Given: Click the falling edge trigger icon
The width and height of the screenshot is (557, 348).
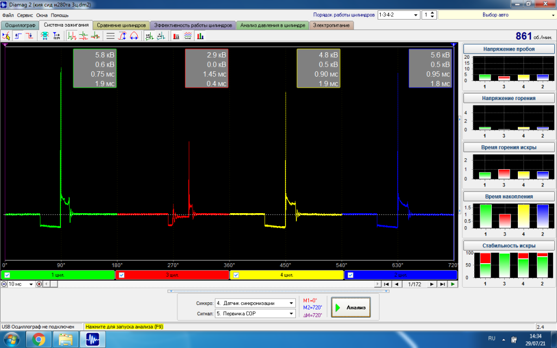Looking at the screenshot, I should pos(30,36).
